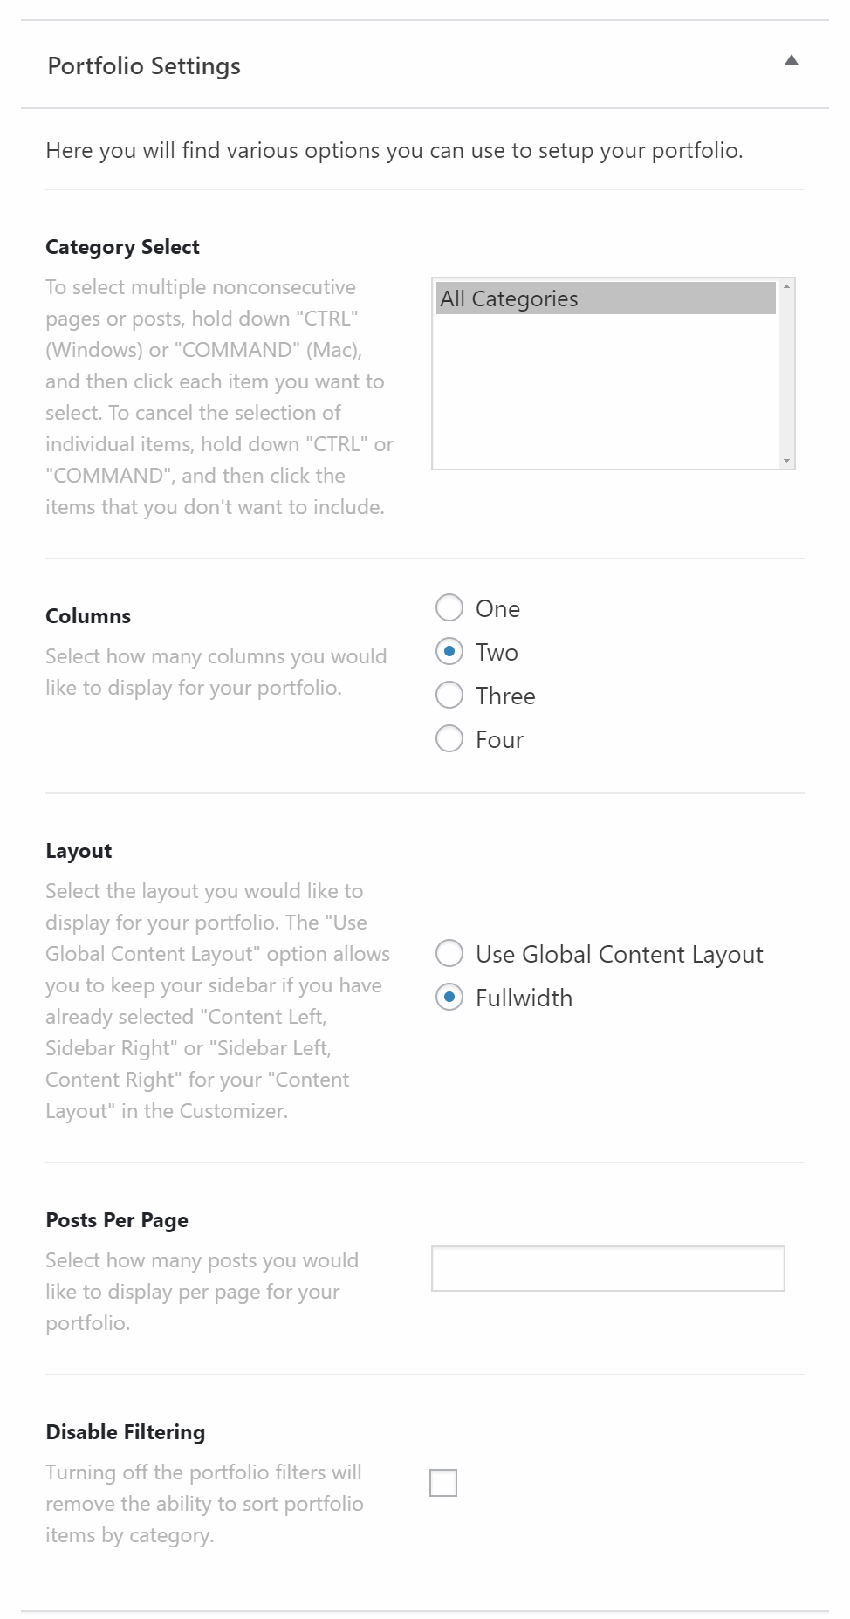
Task: Click the category list scroll-down arrow
Action: click(786, 461)
